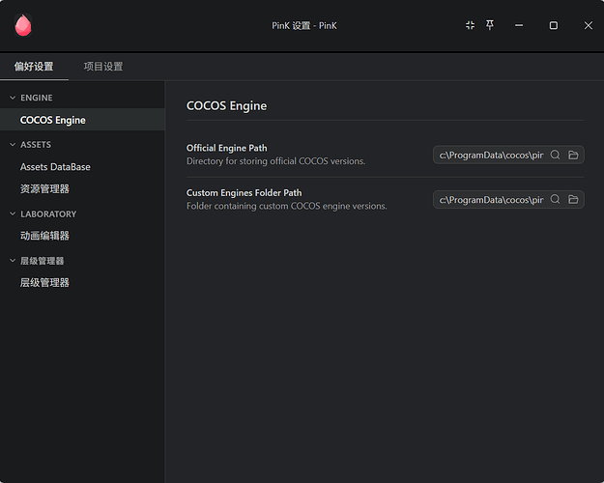This screenshot has height=483, width=604.
Task: Click the PinK droplet logo icon
Action: tap(23, 25)
